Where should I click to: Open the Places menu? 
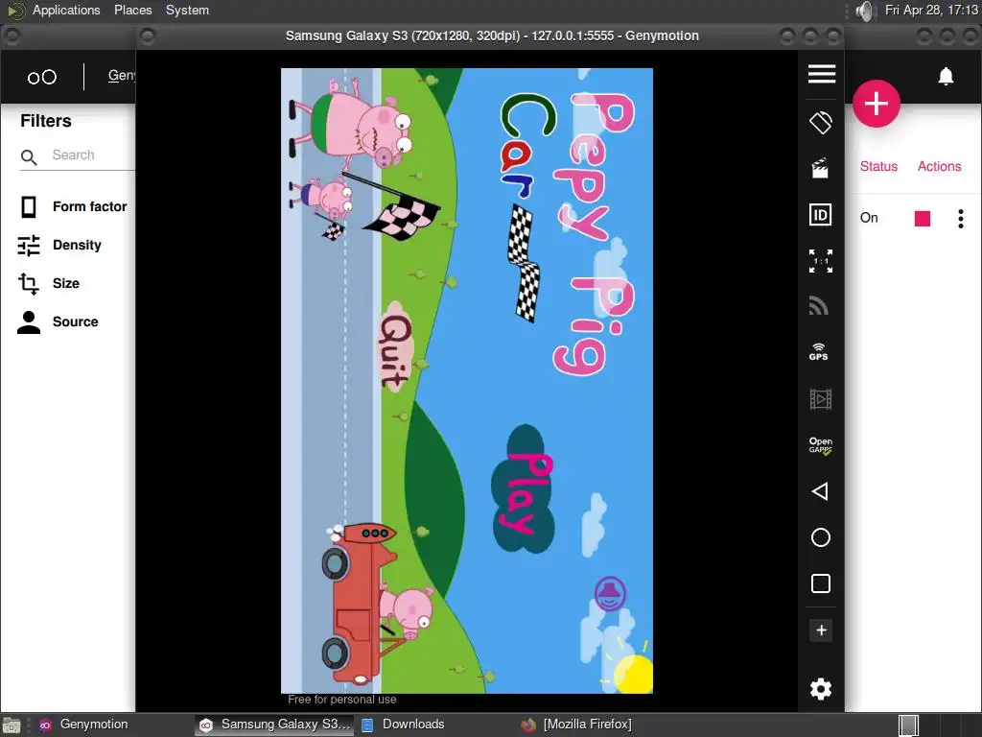132,10
